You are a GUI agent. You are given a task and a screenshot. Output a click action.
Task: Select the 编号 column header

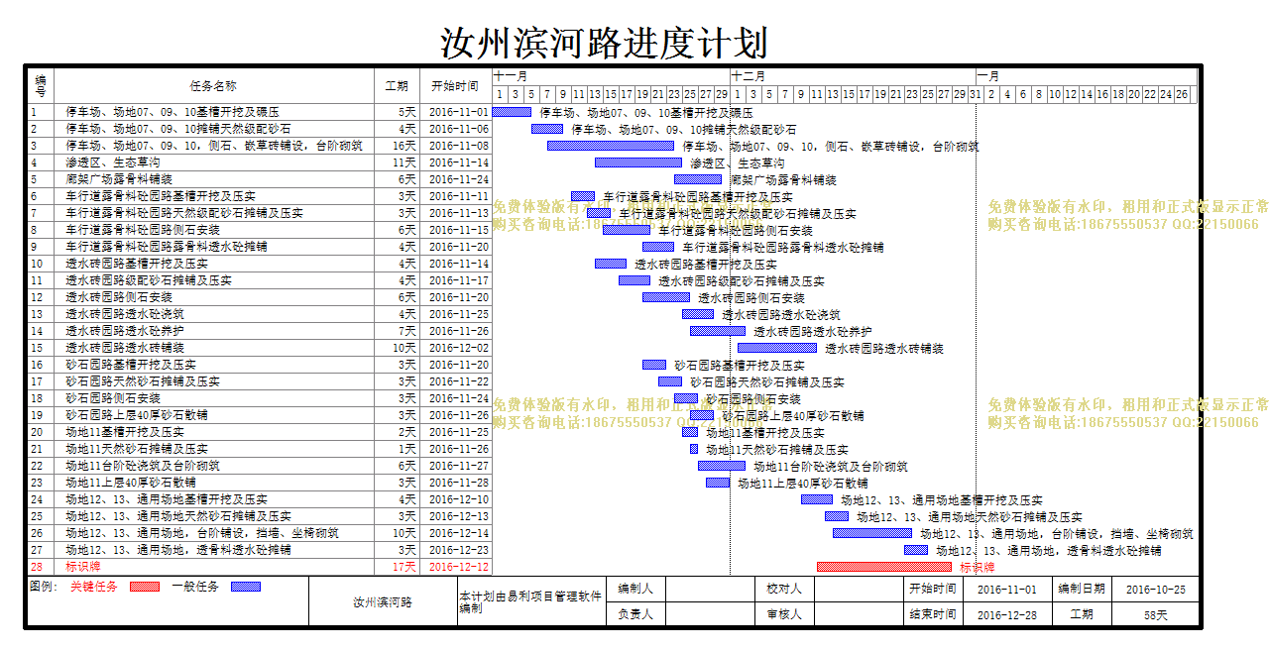[41, 86]
